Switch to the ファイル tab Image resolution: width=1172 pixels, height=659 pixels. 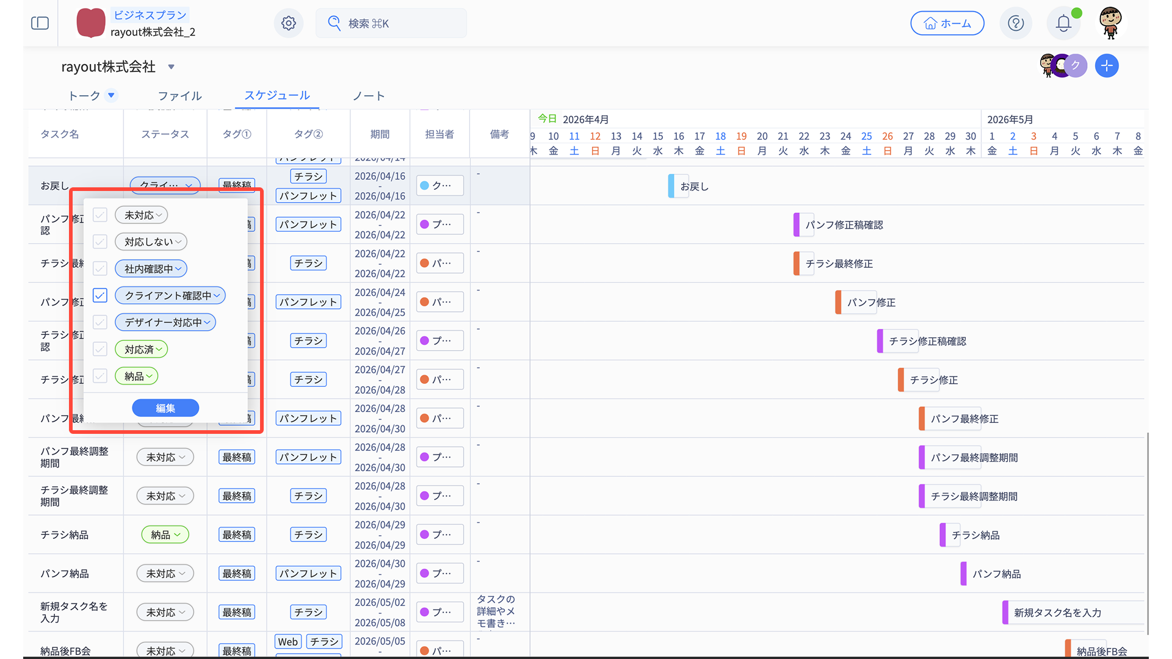[x=179, y=96]
